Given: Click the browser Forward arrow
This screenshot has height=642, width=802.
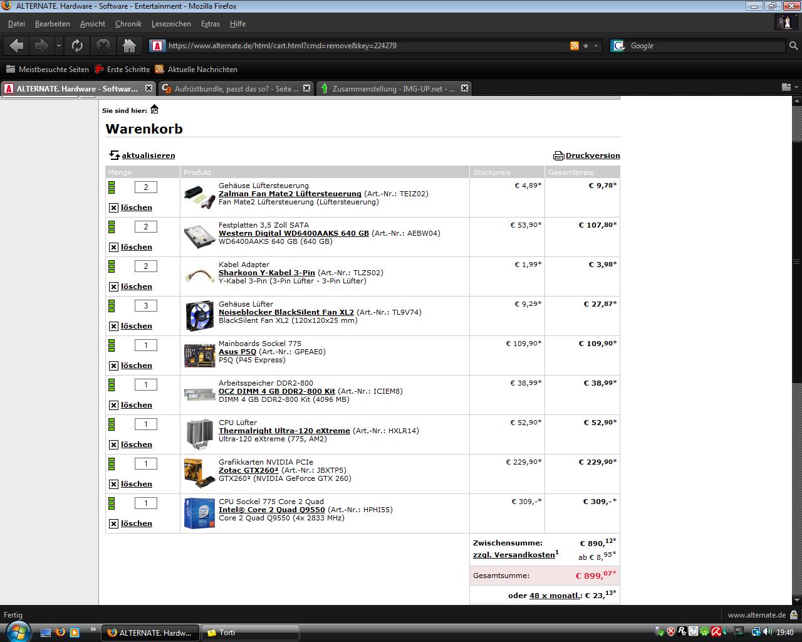Looking at the screenshot, I should coord(41,46).
